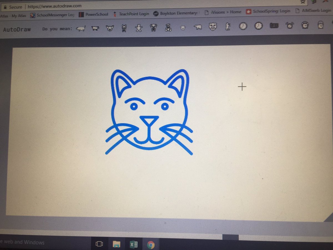
Task: Open the SchoolMessenger Log bookmark
Action: pyautogui.click(x=52, y=15)
